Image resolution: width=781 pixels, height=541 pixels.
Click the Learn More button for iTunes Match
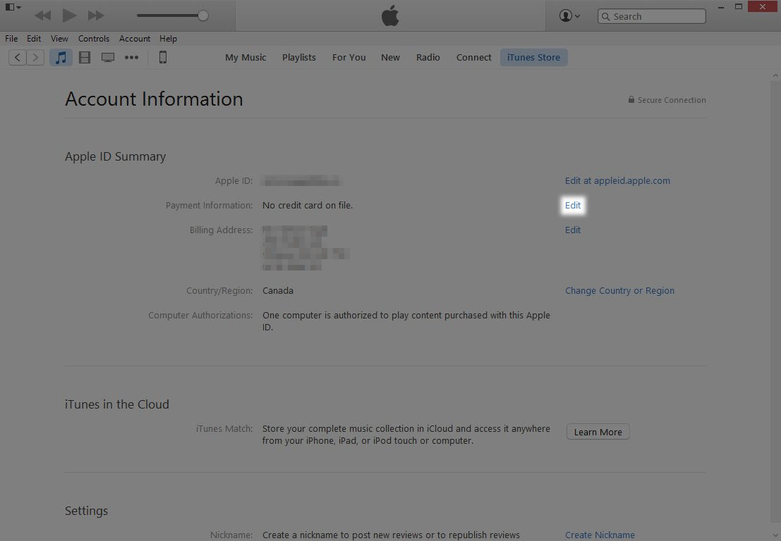(598, 432)
